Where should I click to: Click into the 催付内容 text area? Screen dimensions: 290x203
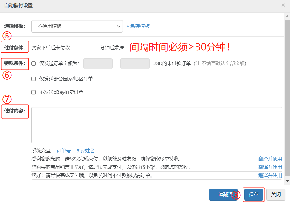coord(157,125)
